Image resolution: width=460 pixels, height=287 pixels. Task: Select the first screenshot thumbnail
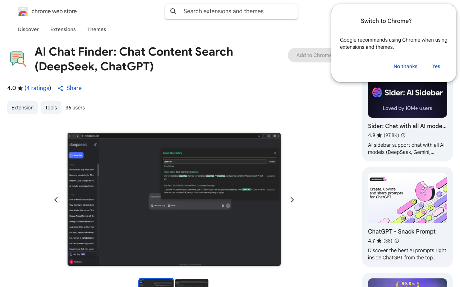tap(156, 283)
